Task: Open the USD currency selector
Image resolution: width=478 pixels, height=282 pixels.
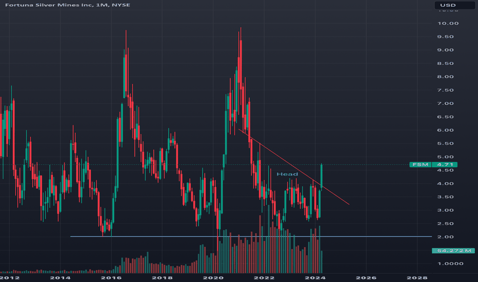Action: click(454, 5)
